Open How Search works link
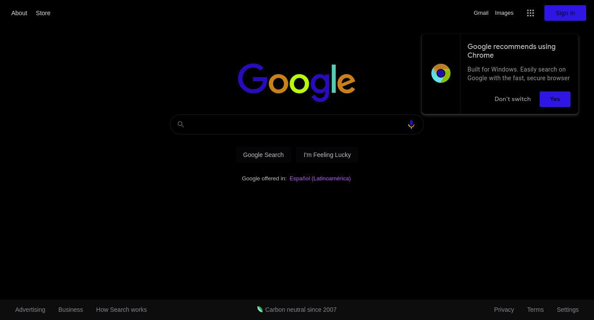Image resolution: width=594 pixels, height=320 pixels. coord(121,310)
